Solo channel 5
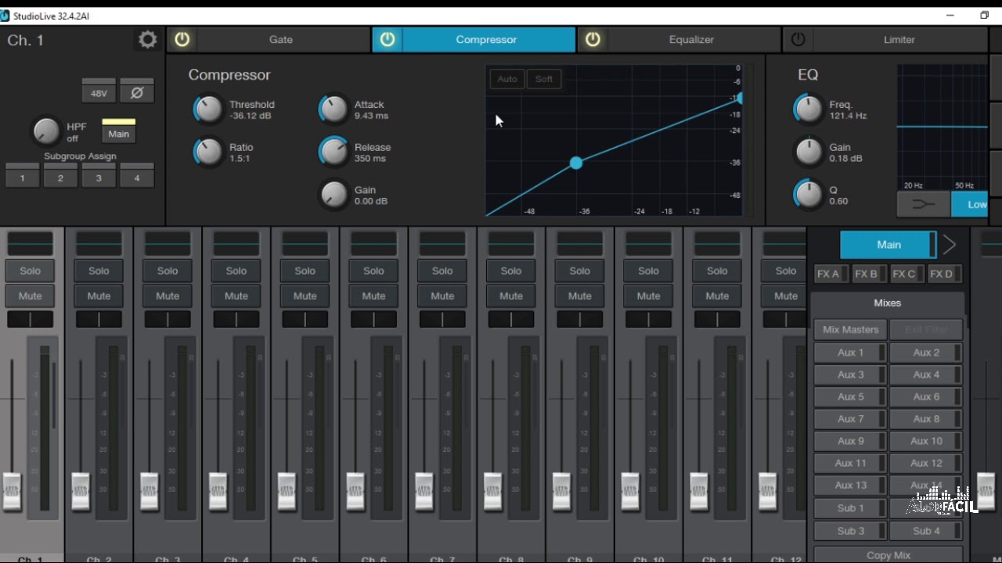Viewport: 1002px width, 563px height. 305,271
